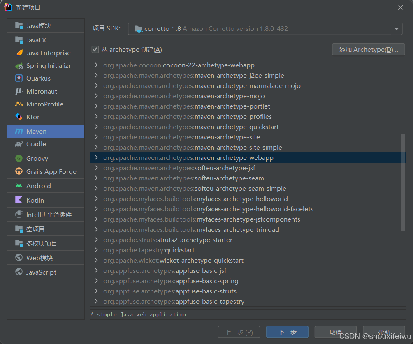Select the Gradle project type label

[x=36, y=144]
